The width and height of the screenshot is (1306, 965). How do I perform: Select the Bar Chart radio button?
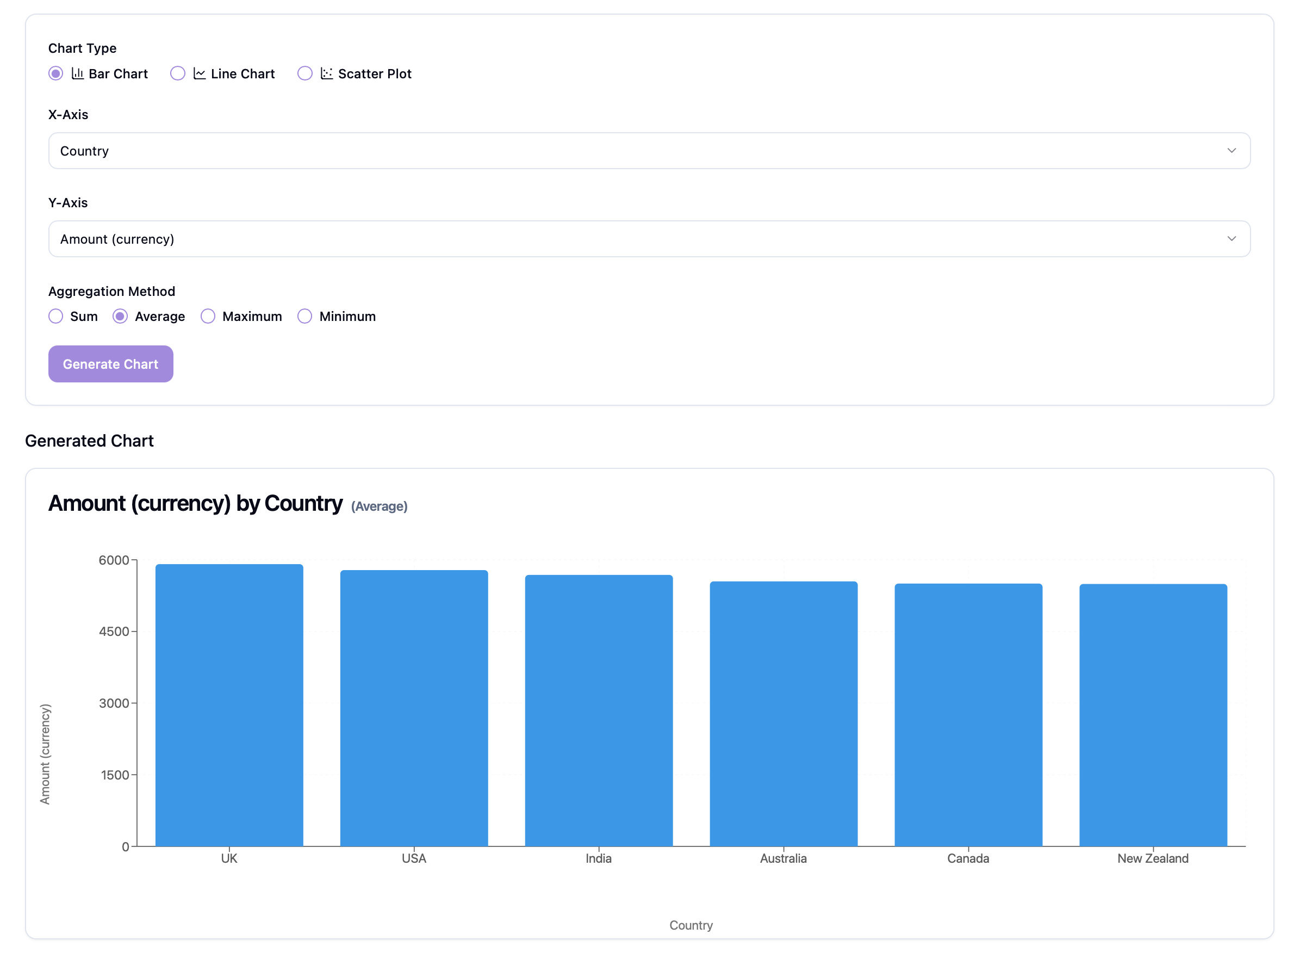pos(56,73)
